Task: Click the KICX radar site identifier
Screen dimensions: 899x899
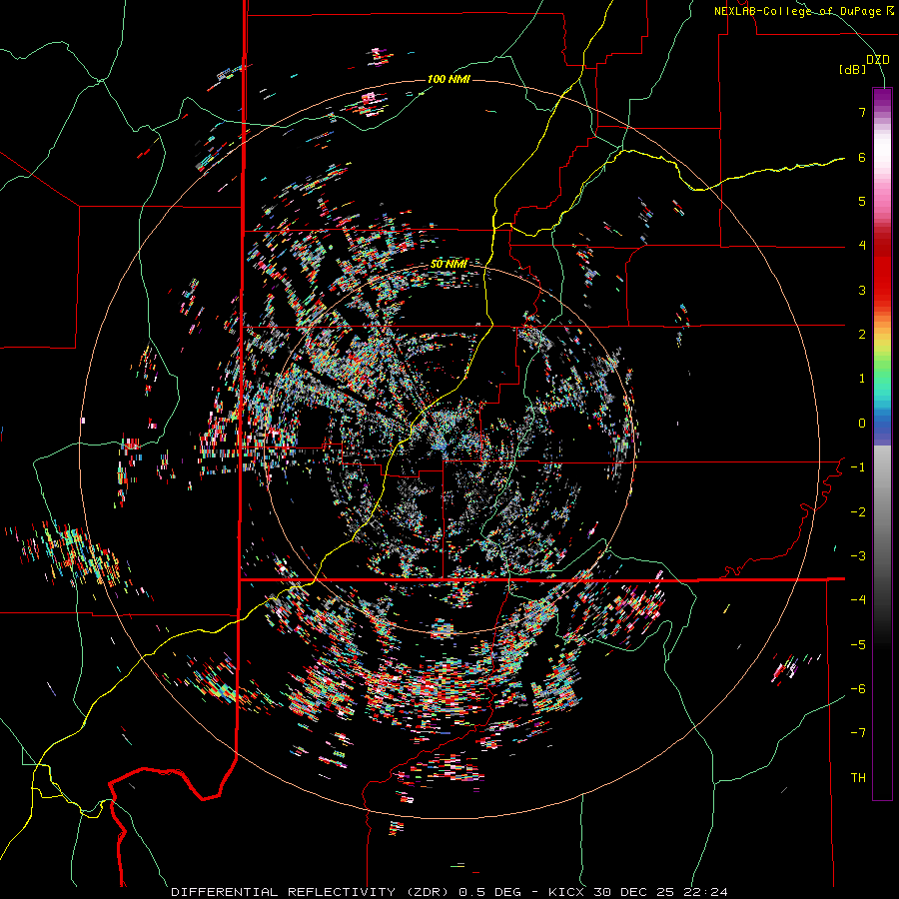Action: pos(566,892)
